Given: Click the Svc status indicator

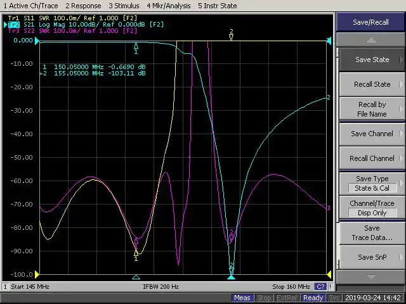Looking at the screenshot, I should coord(334,298).
